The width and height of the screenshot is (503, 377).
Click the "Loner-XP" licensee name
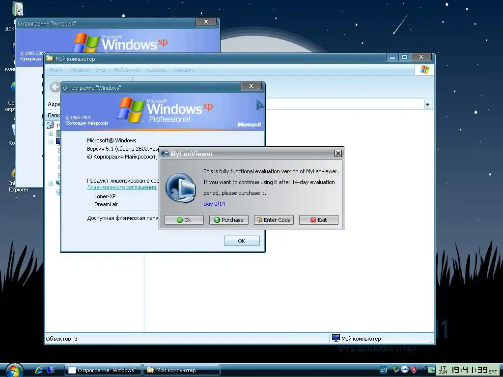[x=105, y=196]
